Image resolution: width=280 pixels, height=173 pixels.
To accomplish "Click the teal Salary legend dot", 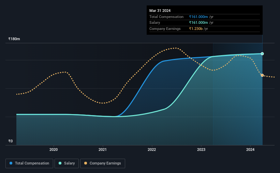I will pos(60,163).
